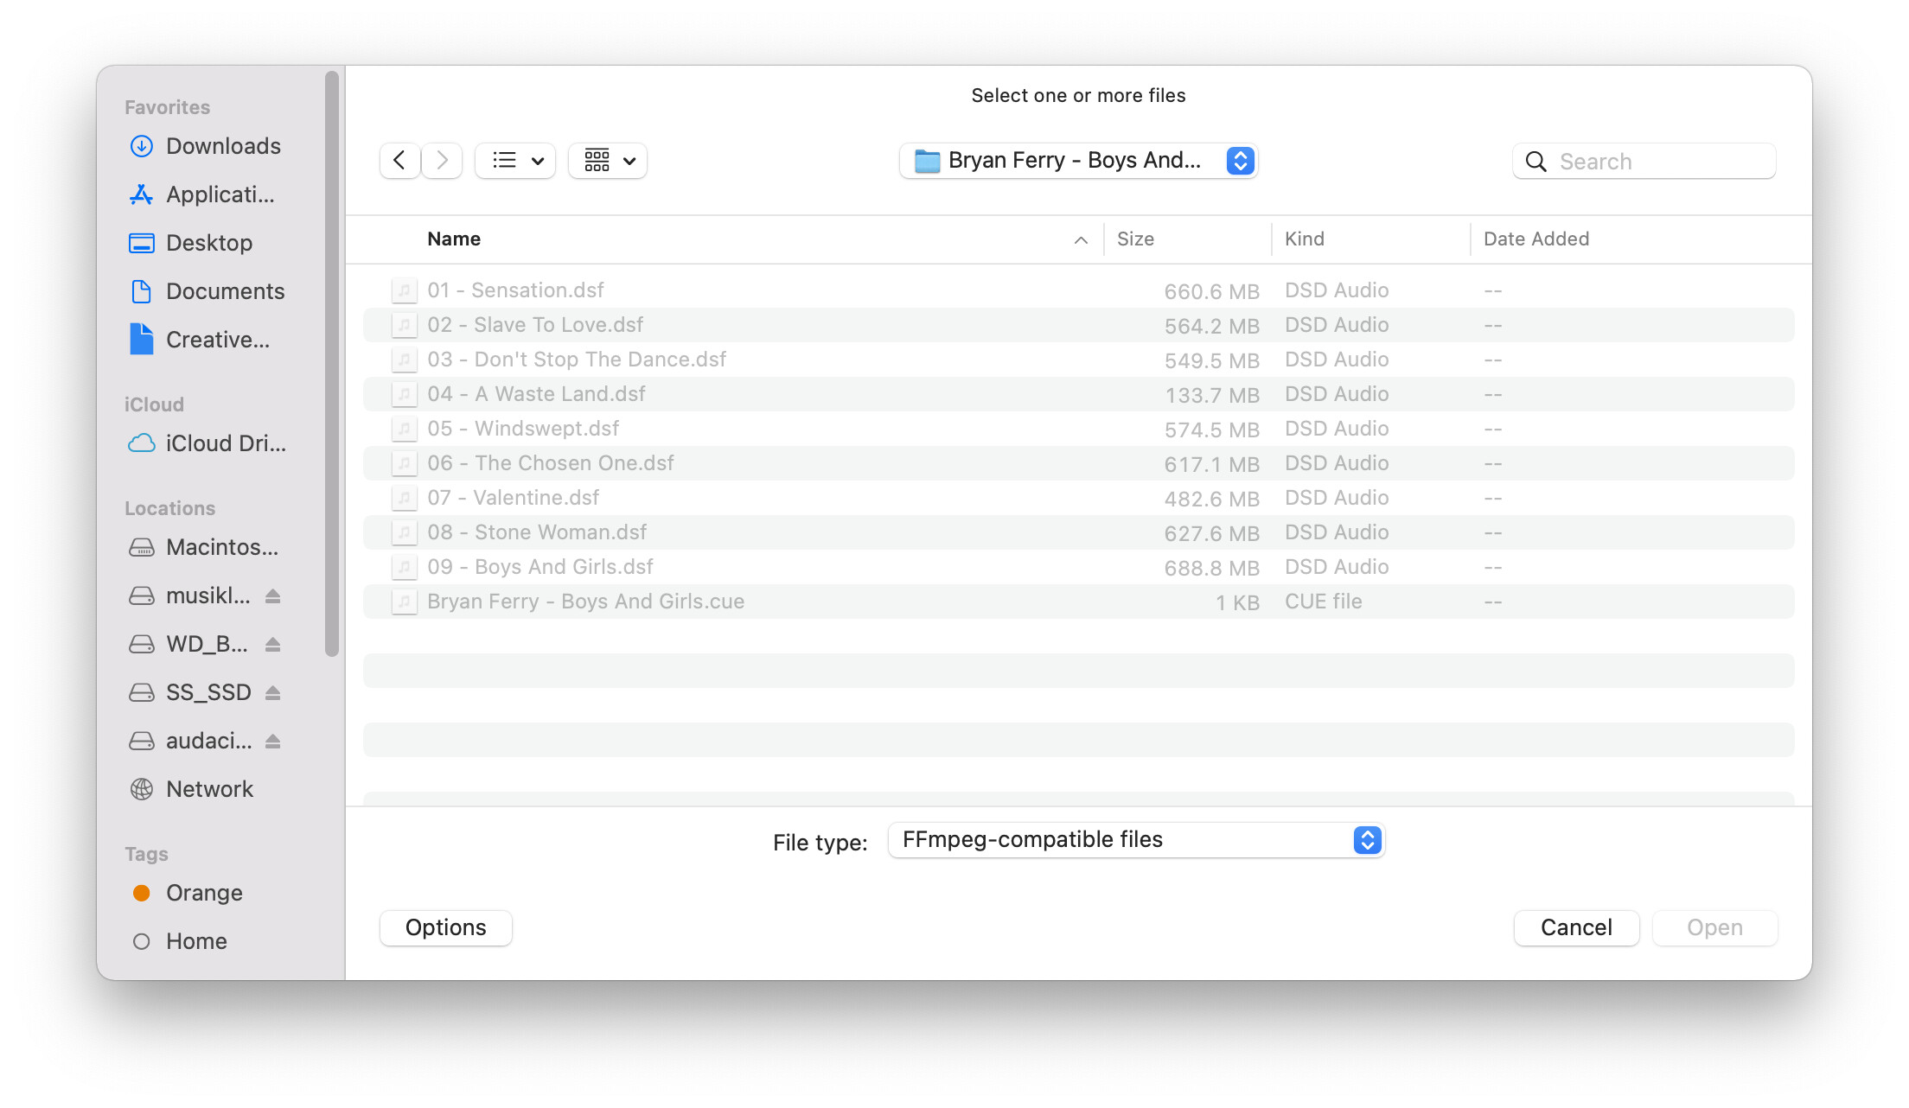Click the Name column header to sort
Image resolution: width=1909 pixels, height=1108 pixels.
(x=452, y=239)
